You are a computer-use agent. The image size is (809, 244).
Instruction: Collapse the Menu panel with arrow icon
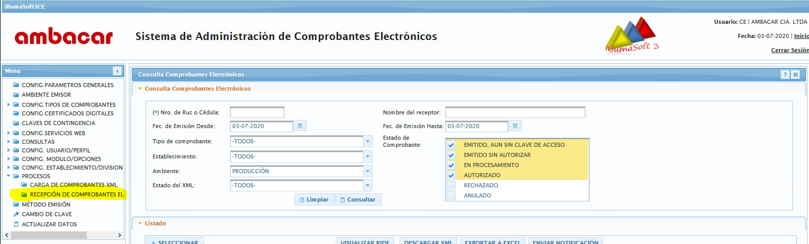tap(117, 71)
